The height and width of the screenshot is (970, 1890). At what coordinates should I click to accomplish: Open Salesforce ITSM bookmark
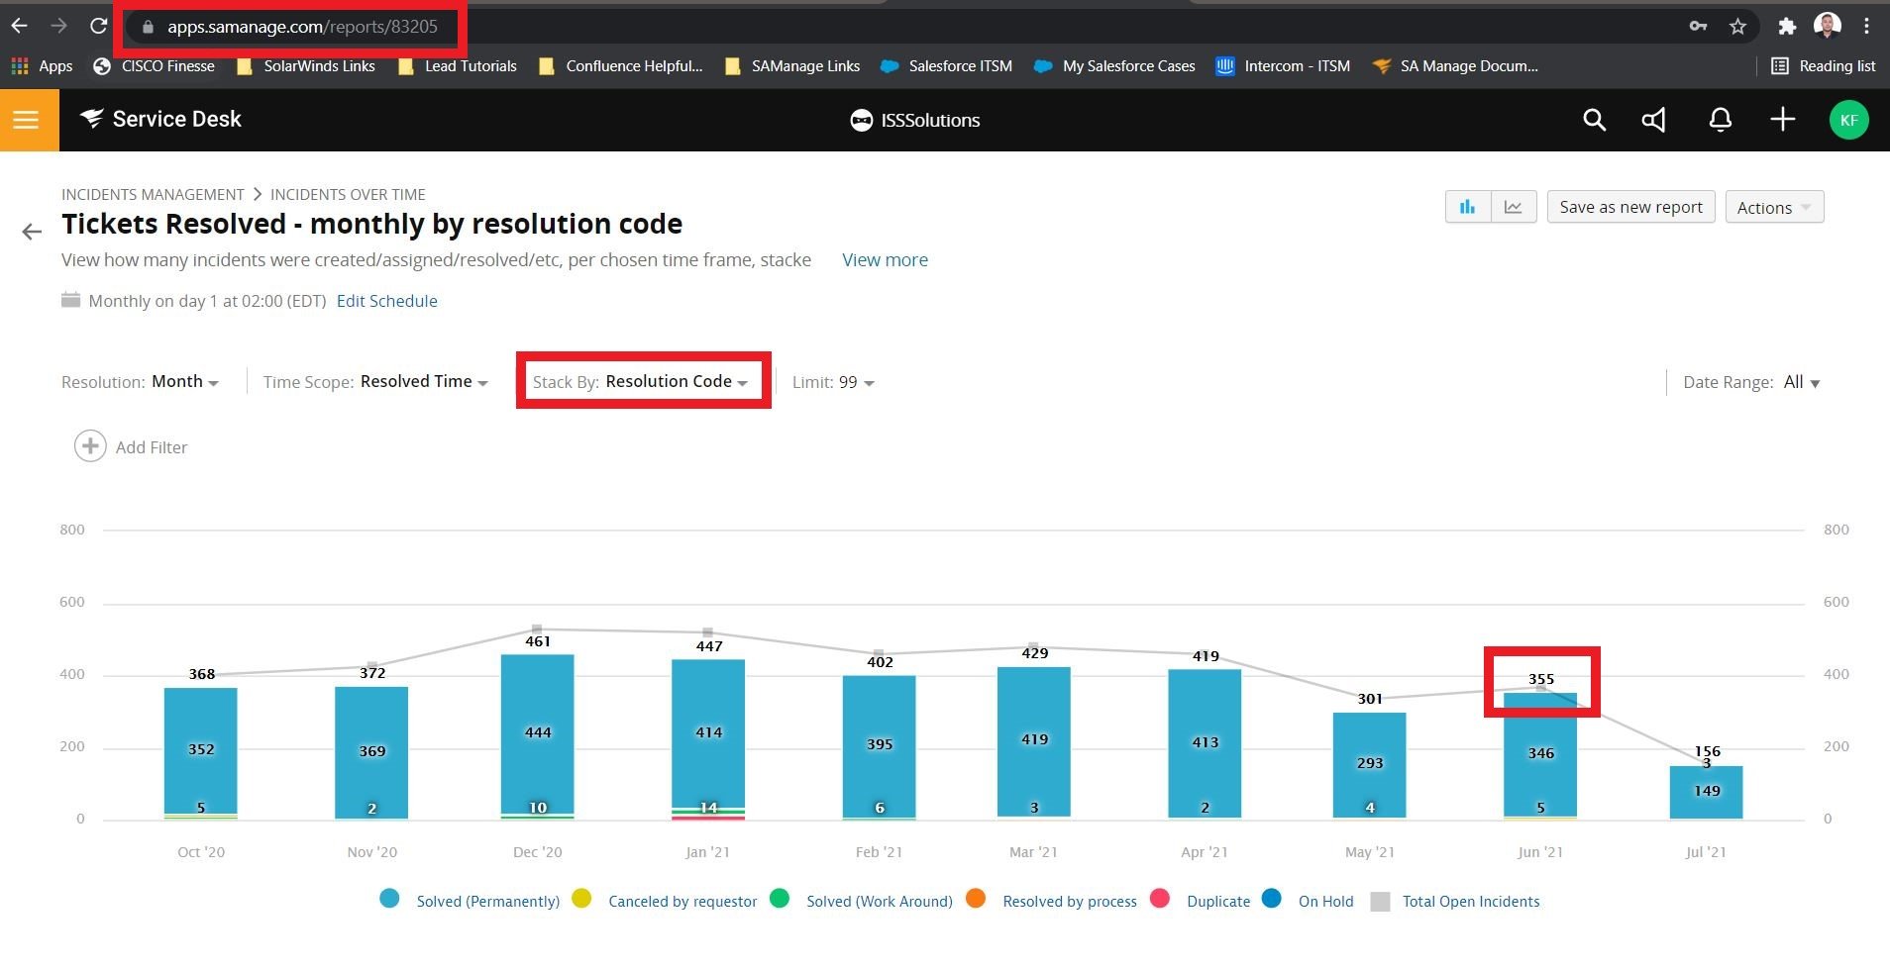946,66
